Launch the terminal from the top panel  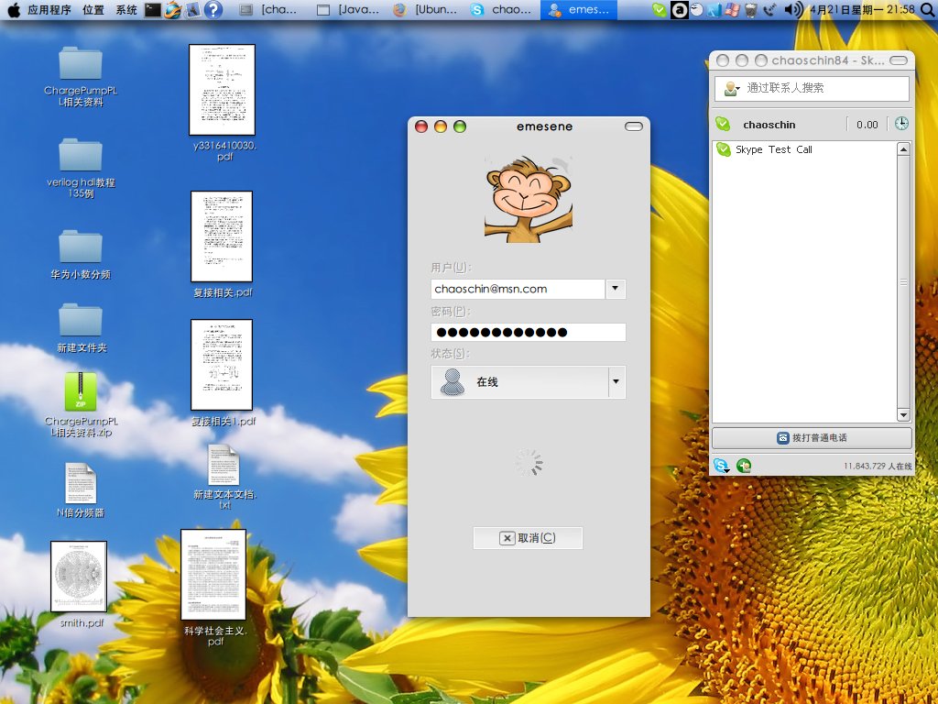pos(153,9)
